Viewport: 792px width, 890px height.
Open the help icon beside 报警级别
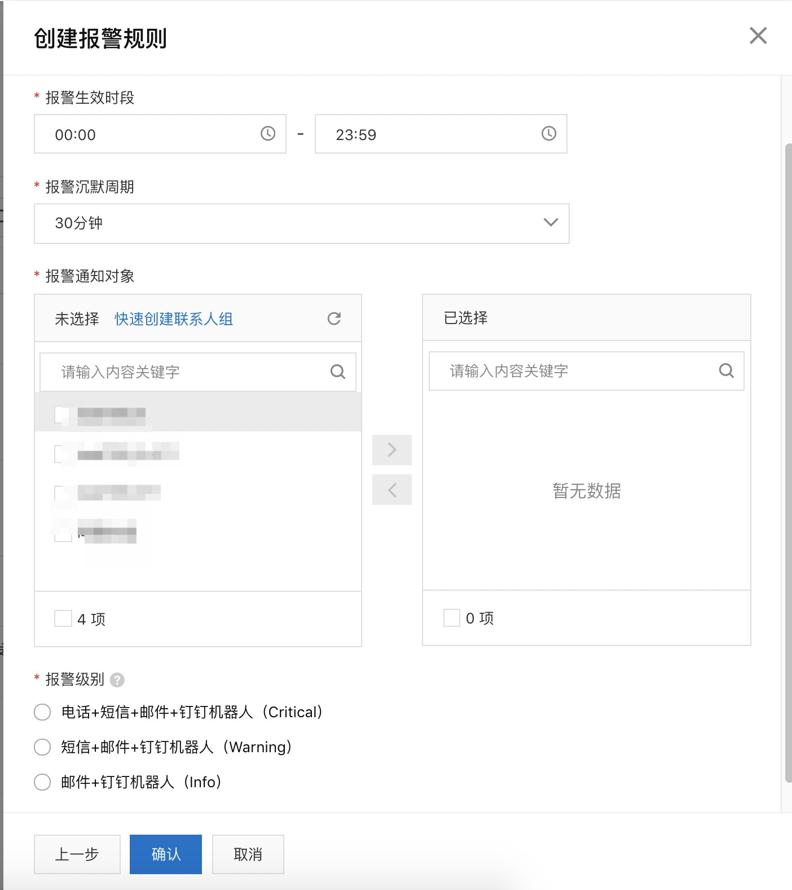pos(117,680)
